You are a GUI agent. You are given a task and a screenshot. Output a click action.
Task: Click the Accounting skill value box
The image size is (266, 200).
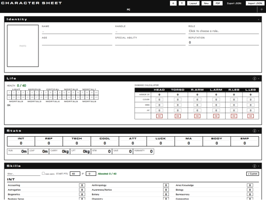tap(82, 185)
